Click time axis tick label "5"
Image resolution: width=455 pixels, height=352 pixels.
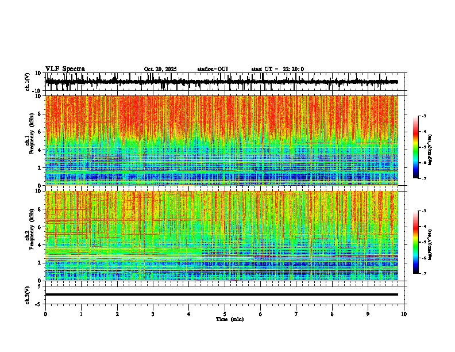click(x=225, y=314)
